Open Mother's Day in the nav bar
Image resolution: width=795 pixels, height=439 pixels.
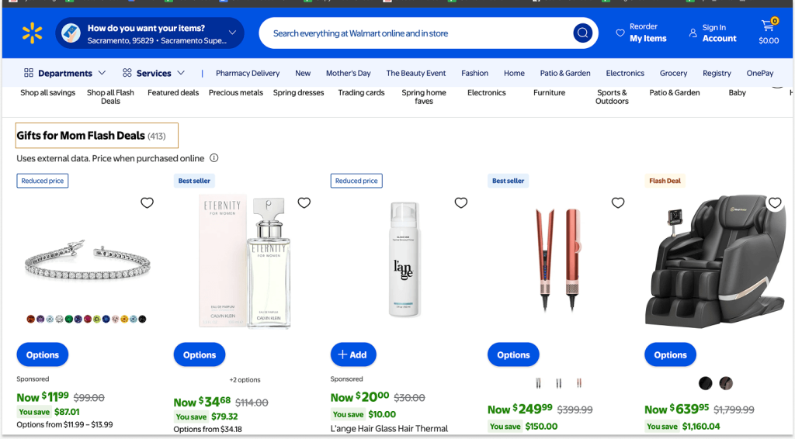click(x=349, y=73)
